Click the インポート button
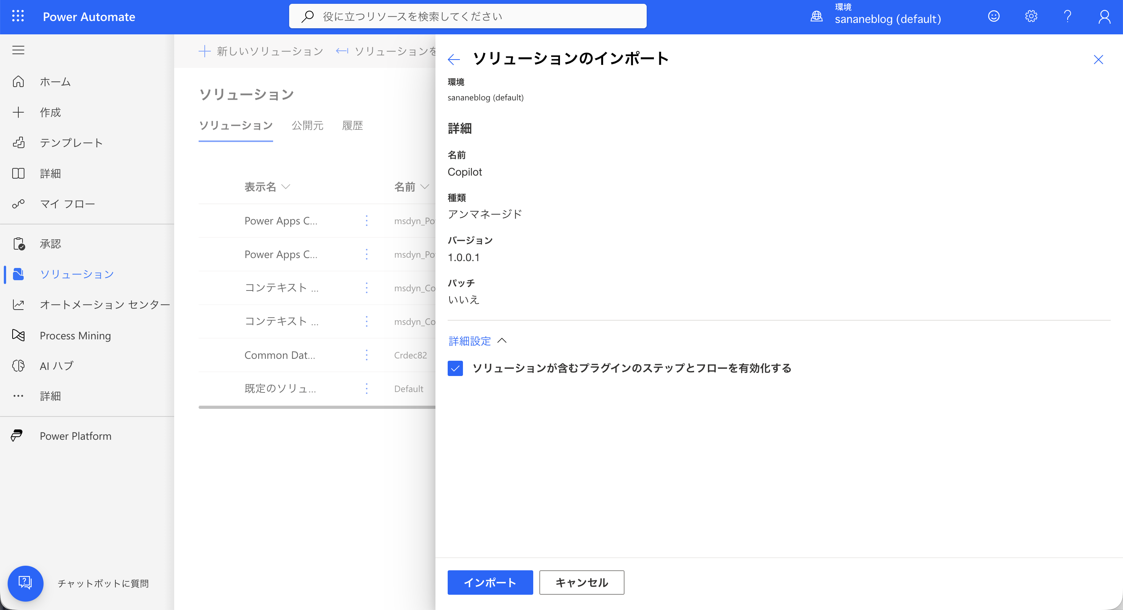Image resolution: width=1123 pixels, height=610 pixels. (490, 583)
